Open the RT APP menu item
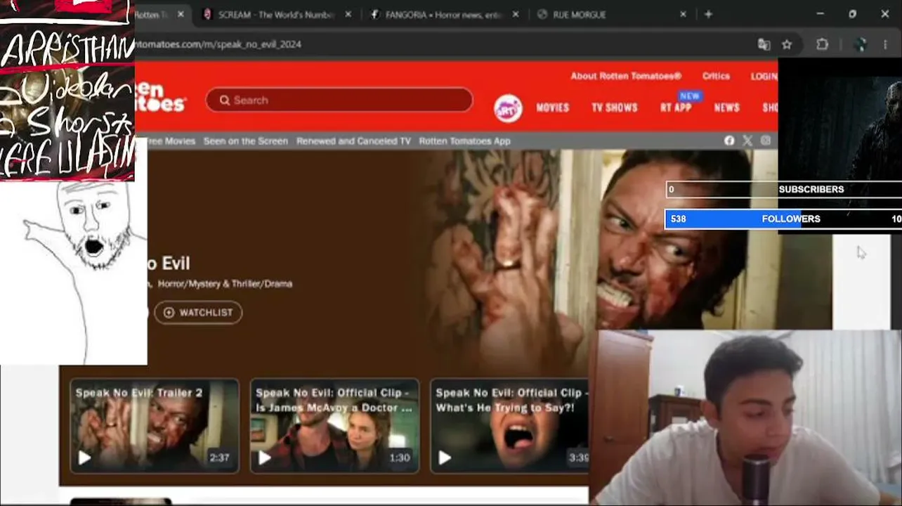The width and height of the screenshot is (902, 506). pyautogui.click(x=676, y=108)
